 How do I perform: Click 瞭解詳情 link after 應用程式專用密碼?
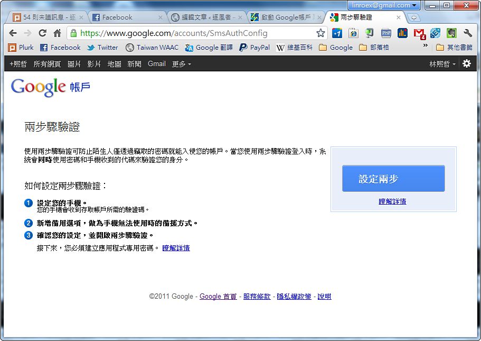click(x=176, y=248)
